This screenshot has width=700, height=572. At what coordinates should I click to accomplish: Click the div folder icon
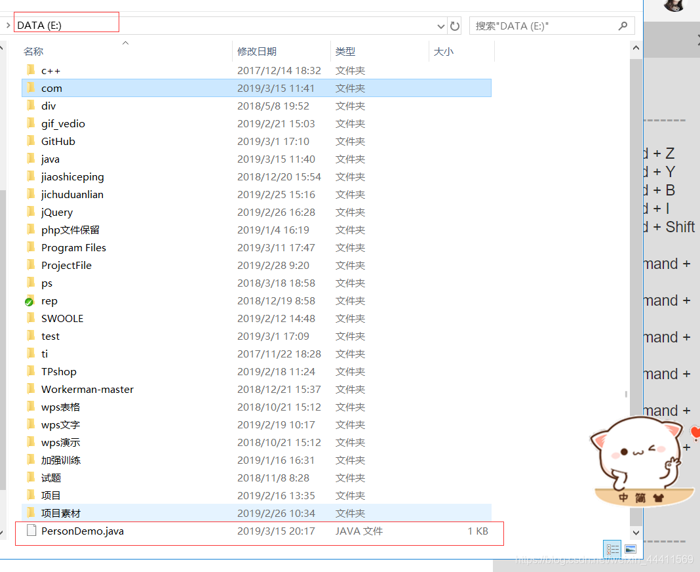click(x=31, y=106)
